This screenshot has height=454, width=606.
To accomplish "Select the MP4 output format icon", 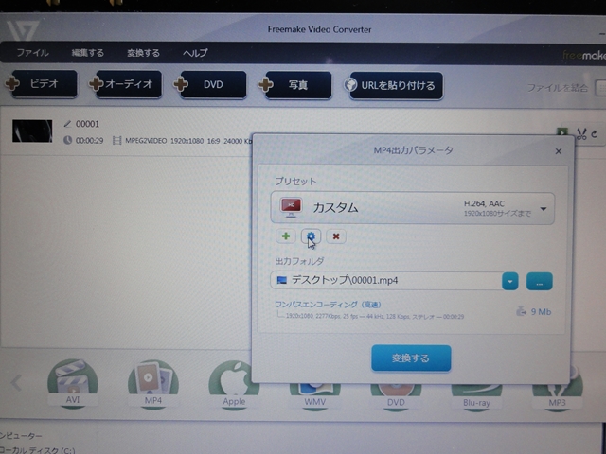I will [x=153, y=384].
